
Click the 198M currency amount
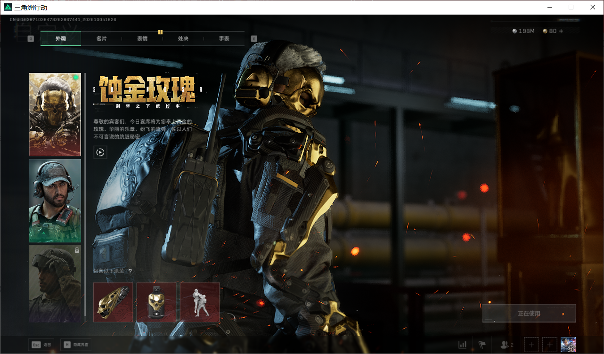coord(527,31)
